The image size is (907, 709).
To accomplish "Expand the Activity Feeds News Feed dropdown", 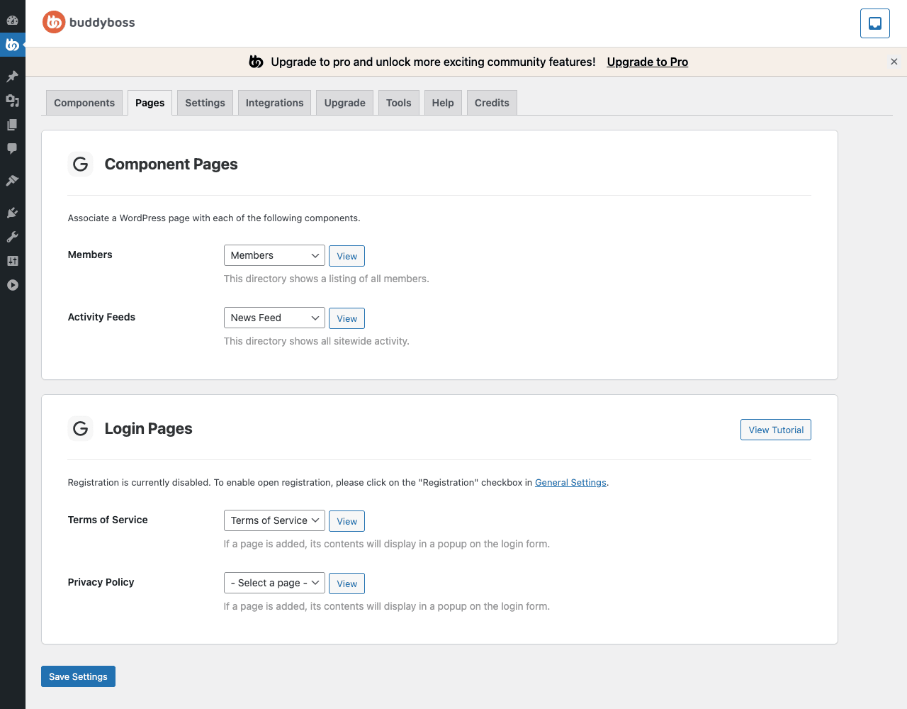I will (274, 318).
